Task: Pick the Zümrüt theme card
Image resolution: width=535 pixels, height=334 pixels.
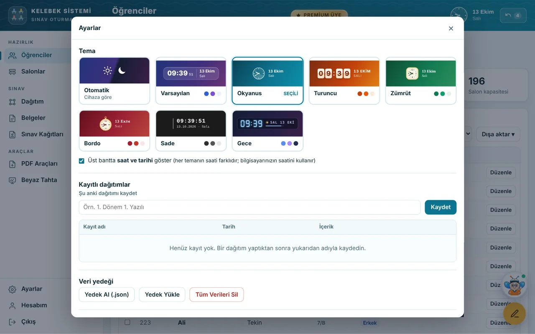Action: [x=421, y=81]
